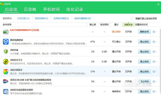Screen dimensions: 161x95
Task: Open the 优化记录 tab
Action: tap(75, 9)
